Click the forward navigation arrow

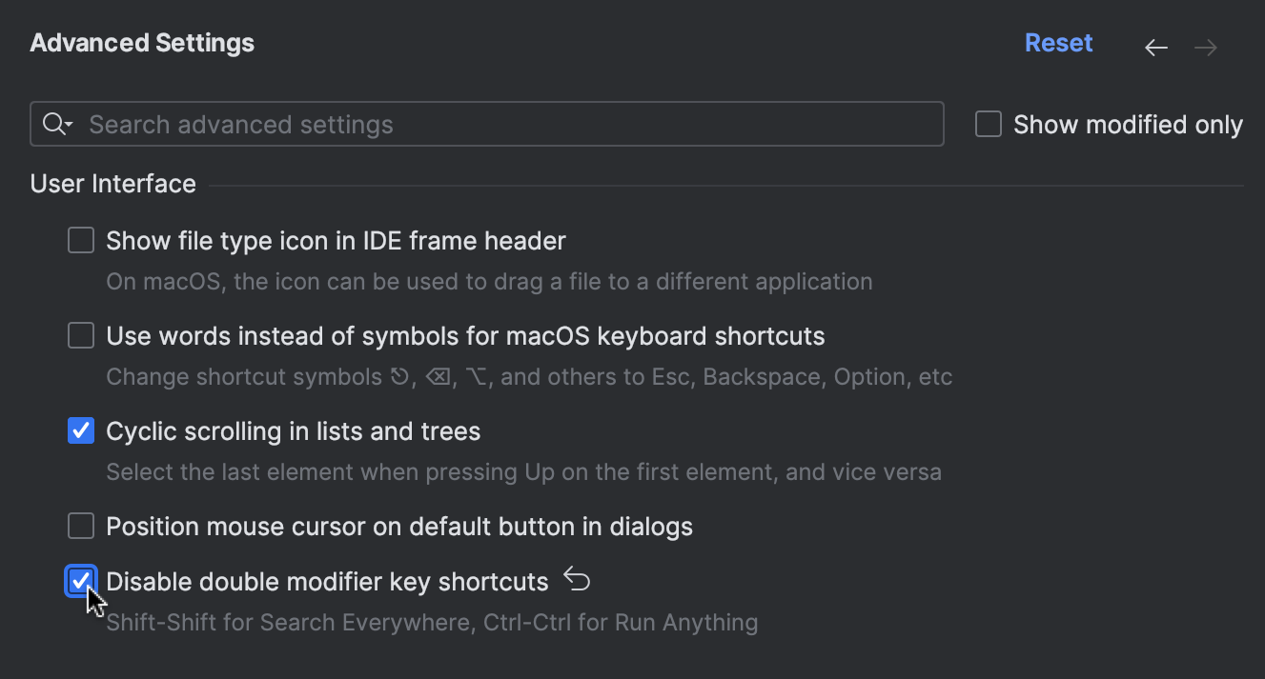point(1205,47)
